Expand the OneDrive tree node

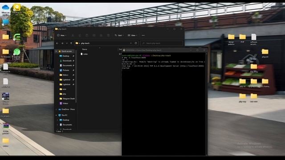(x=56, y=109)
